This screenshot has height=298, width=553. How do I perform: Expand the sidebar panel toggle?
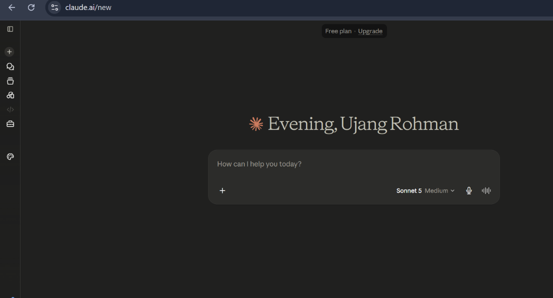[x=10, y=29]
